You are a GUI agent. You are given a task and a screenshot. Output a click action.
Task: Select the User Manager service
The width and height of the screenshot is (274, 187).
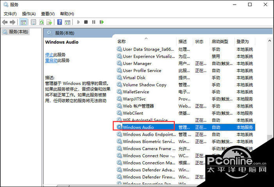[x=185, y=63]
